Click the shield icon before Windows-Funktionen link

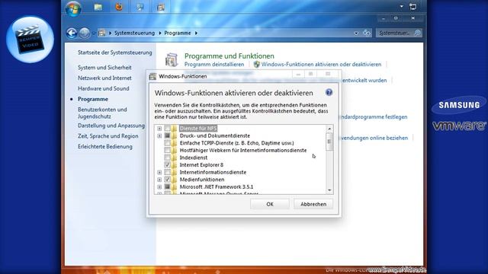coord(256,64)
